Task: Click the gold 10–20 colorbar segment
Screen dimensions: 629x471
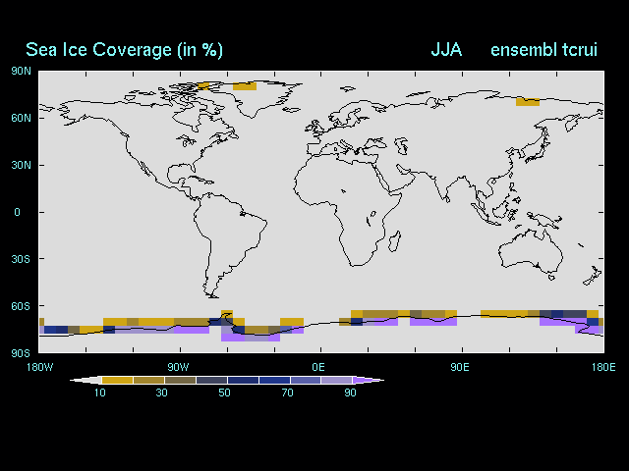Action: click(116, 380)
